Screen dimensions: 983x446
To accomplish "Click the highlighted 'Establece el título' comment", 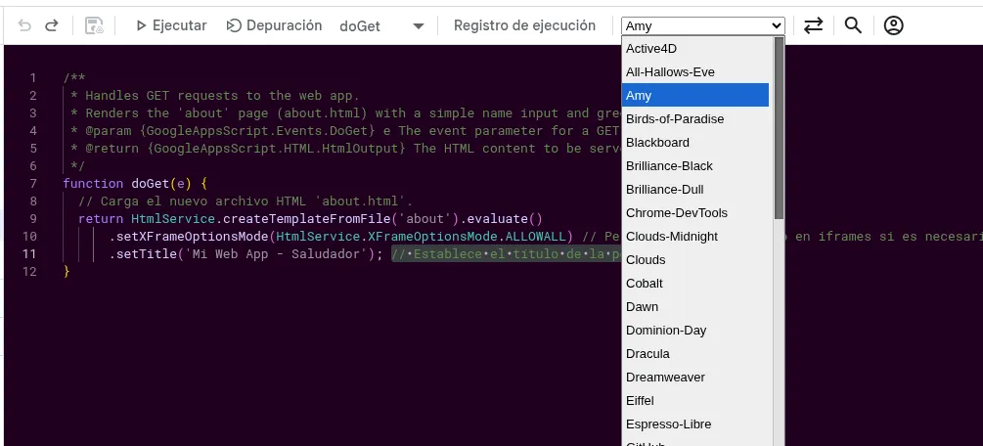I will point(507,254).
